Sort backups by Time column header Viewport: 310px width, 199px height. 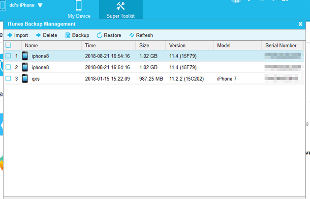[x=90, y=45]
